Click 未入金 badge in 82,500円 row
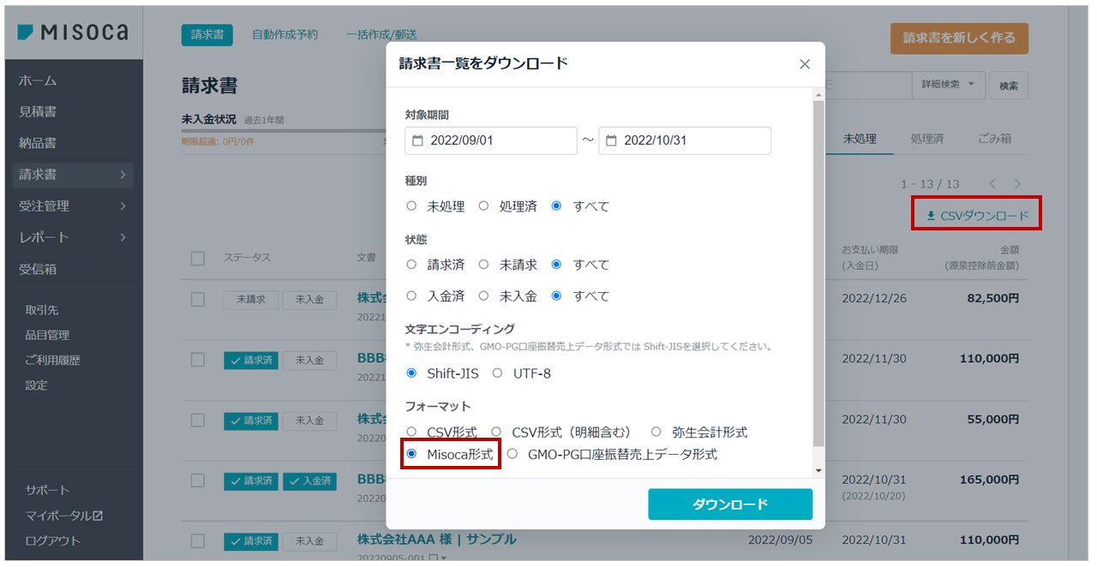This screenshot has height=567, width=1097. pos(309,300)
